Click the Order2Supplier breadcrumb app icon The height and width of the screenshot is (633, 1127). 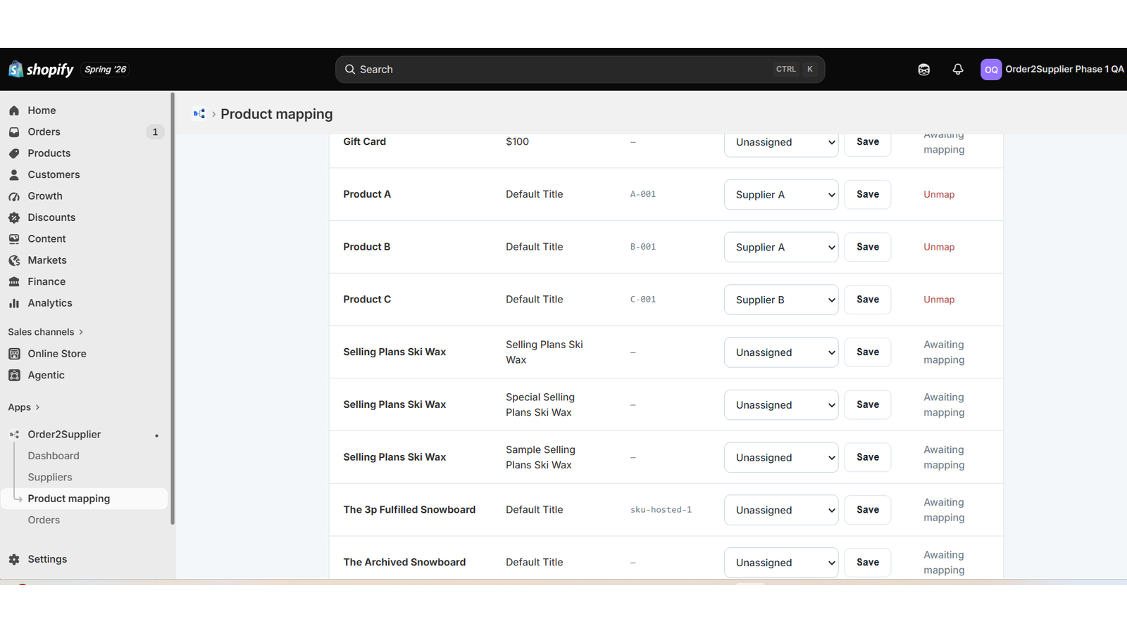199,113
